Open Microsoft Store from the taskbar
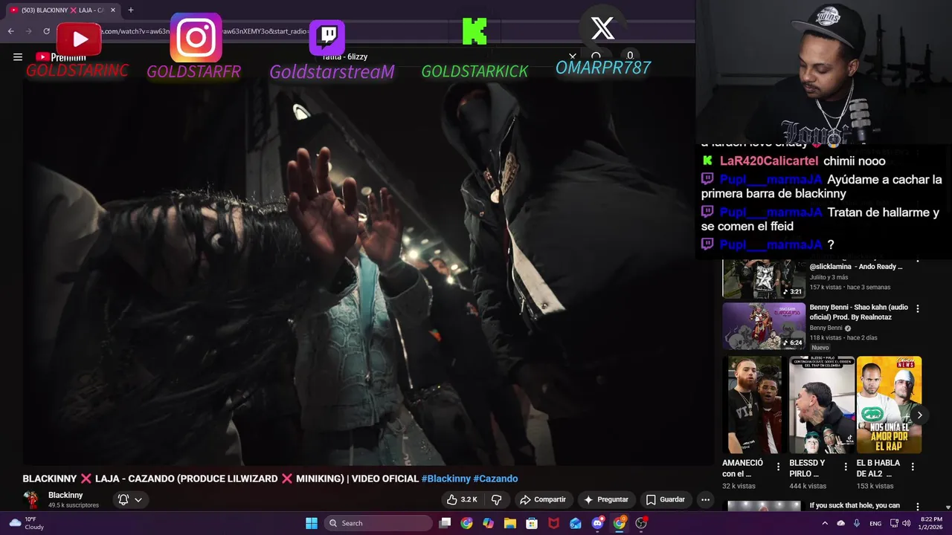The width and height of the screenshot is (952, 535). (x=532, y=523)
